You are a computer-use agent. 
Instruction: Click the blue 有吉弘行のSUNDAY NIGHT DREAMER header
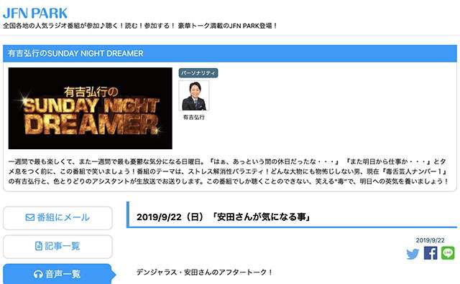[x=230, y=54]
